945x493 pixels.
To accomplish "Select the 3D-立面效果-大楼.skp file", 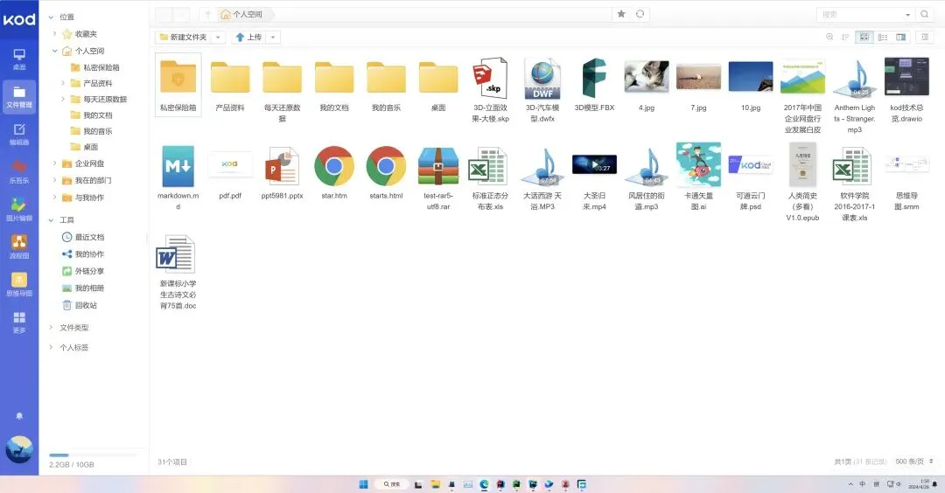I will point(491,90).
